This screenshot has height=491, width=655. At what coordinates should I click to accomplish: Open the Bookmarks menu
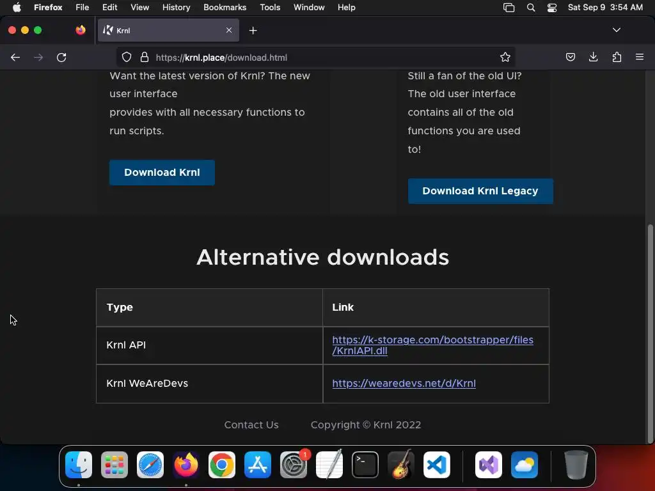(225, 8)
